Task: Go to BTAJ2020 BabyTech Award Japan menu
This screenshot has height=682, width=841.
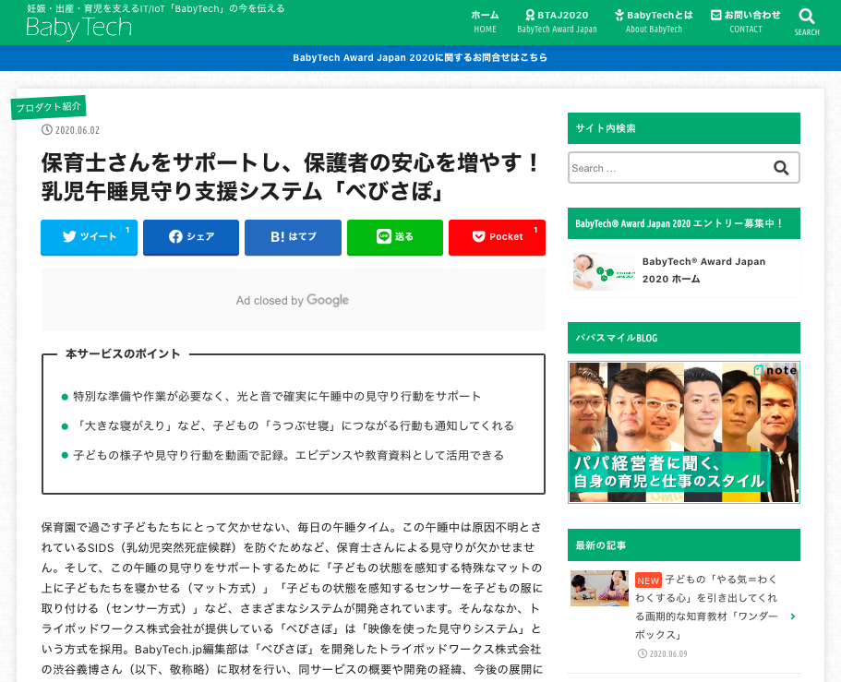Action: coord(557,22)
